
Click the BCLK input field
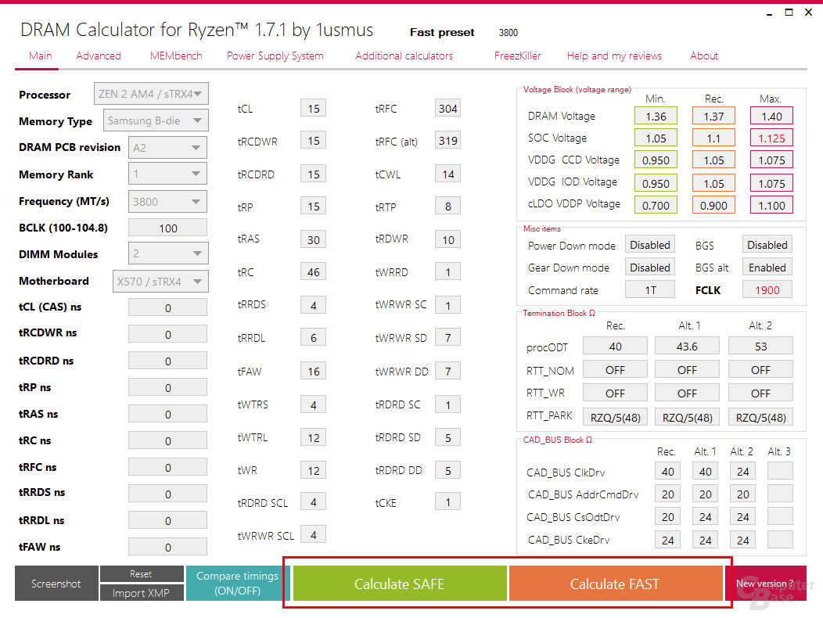pos(168,228)
